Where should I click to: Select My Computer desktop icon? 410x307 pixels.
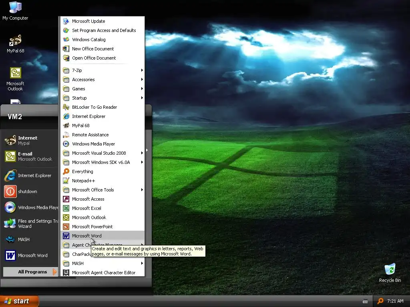click(15, 11)
